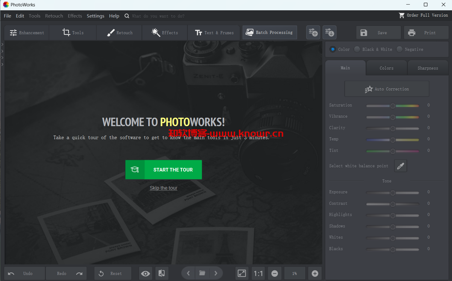Open the Tools tab with crop icon
The height and width of the screenshot is (281, 452).
point(73,33)
